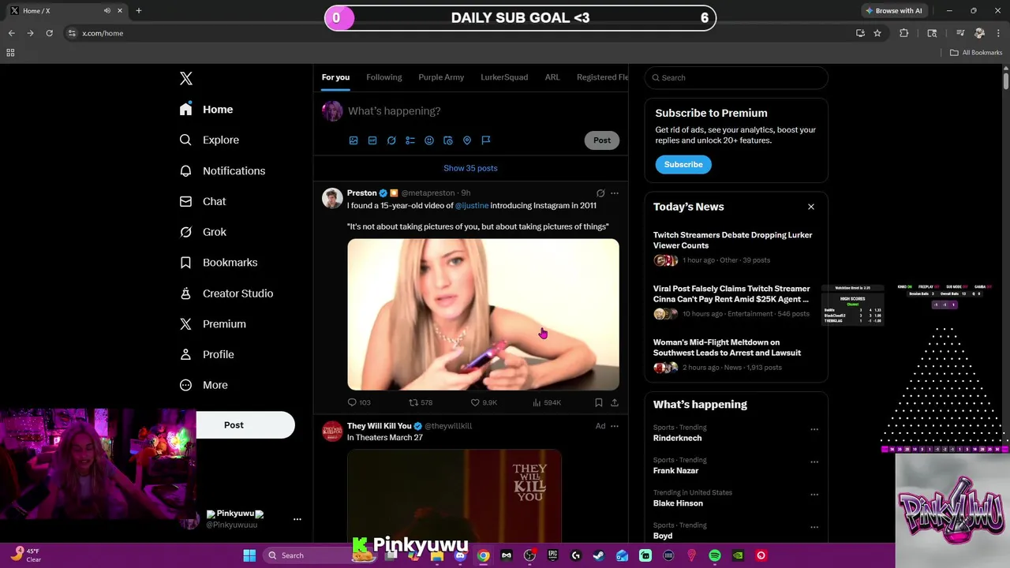Open Grok in the sidebar

point(204,232)
